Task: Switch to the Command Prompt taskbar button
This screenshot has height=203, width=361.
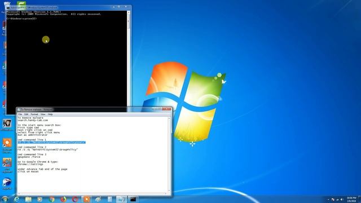Action: (133, 199)
